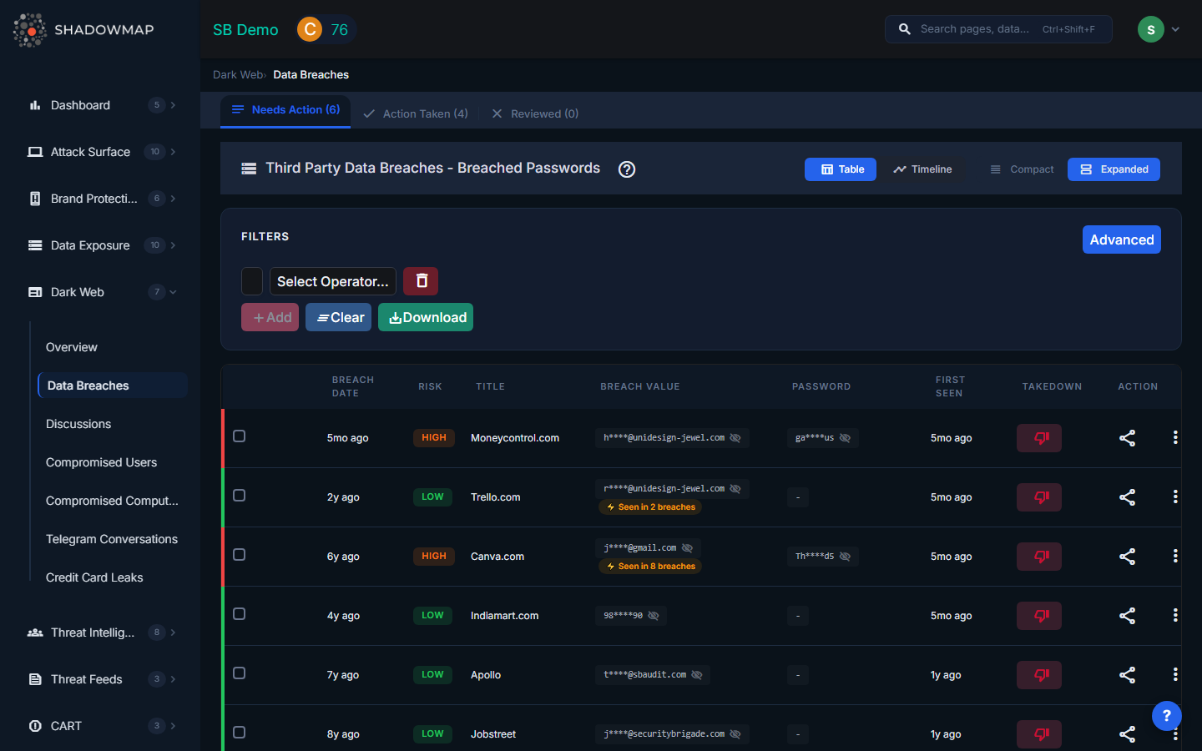Viewport: 1202px width, 751px height.
Task: Reveal the Moneycontrol.com masked password
Action: coord(845,438)
